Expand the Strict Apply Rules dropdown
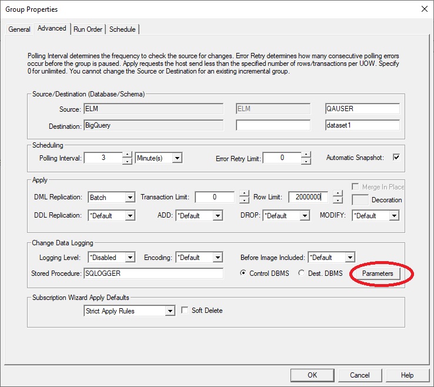This screenshot has width=434, height=387. click(170, 311)
